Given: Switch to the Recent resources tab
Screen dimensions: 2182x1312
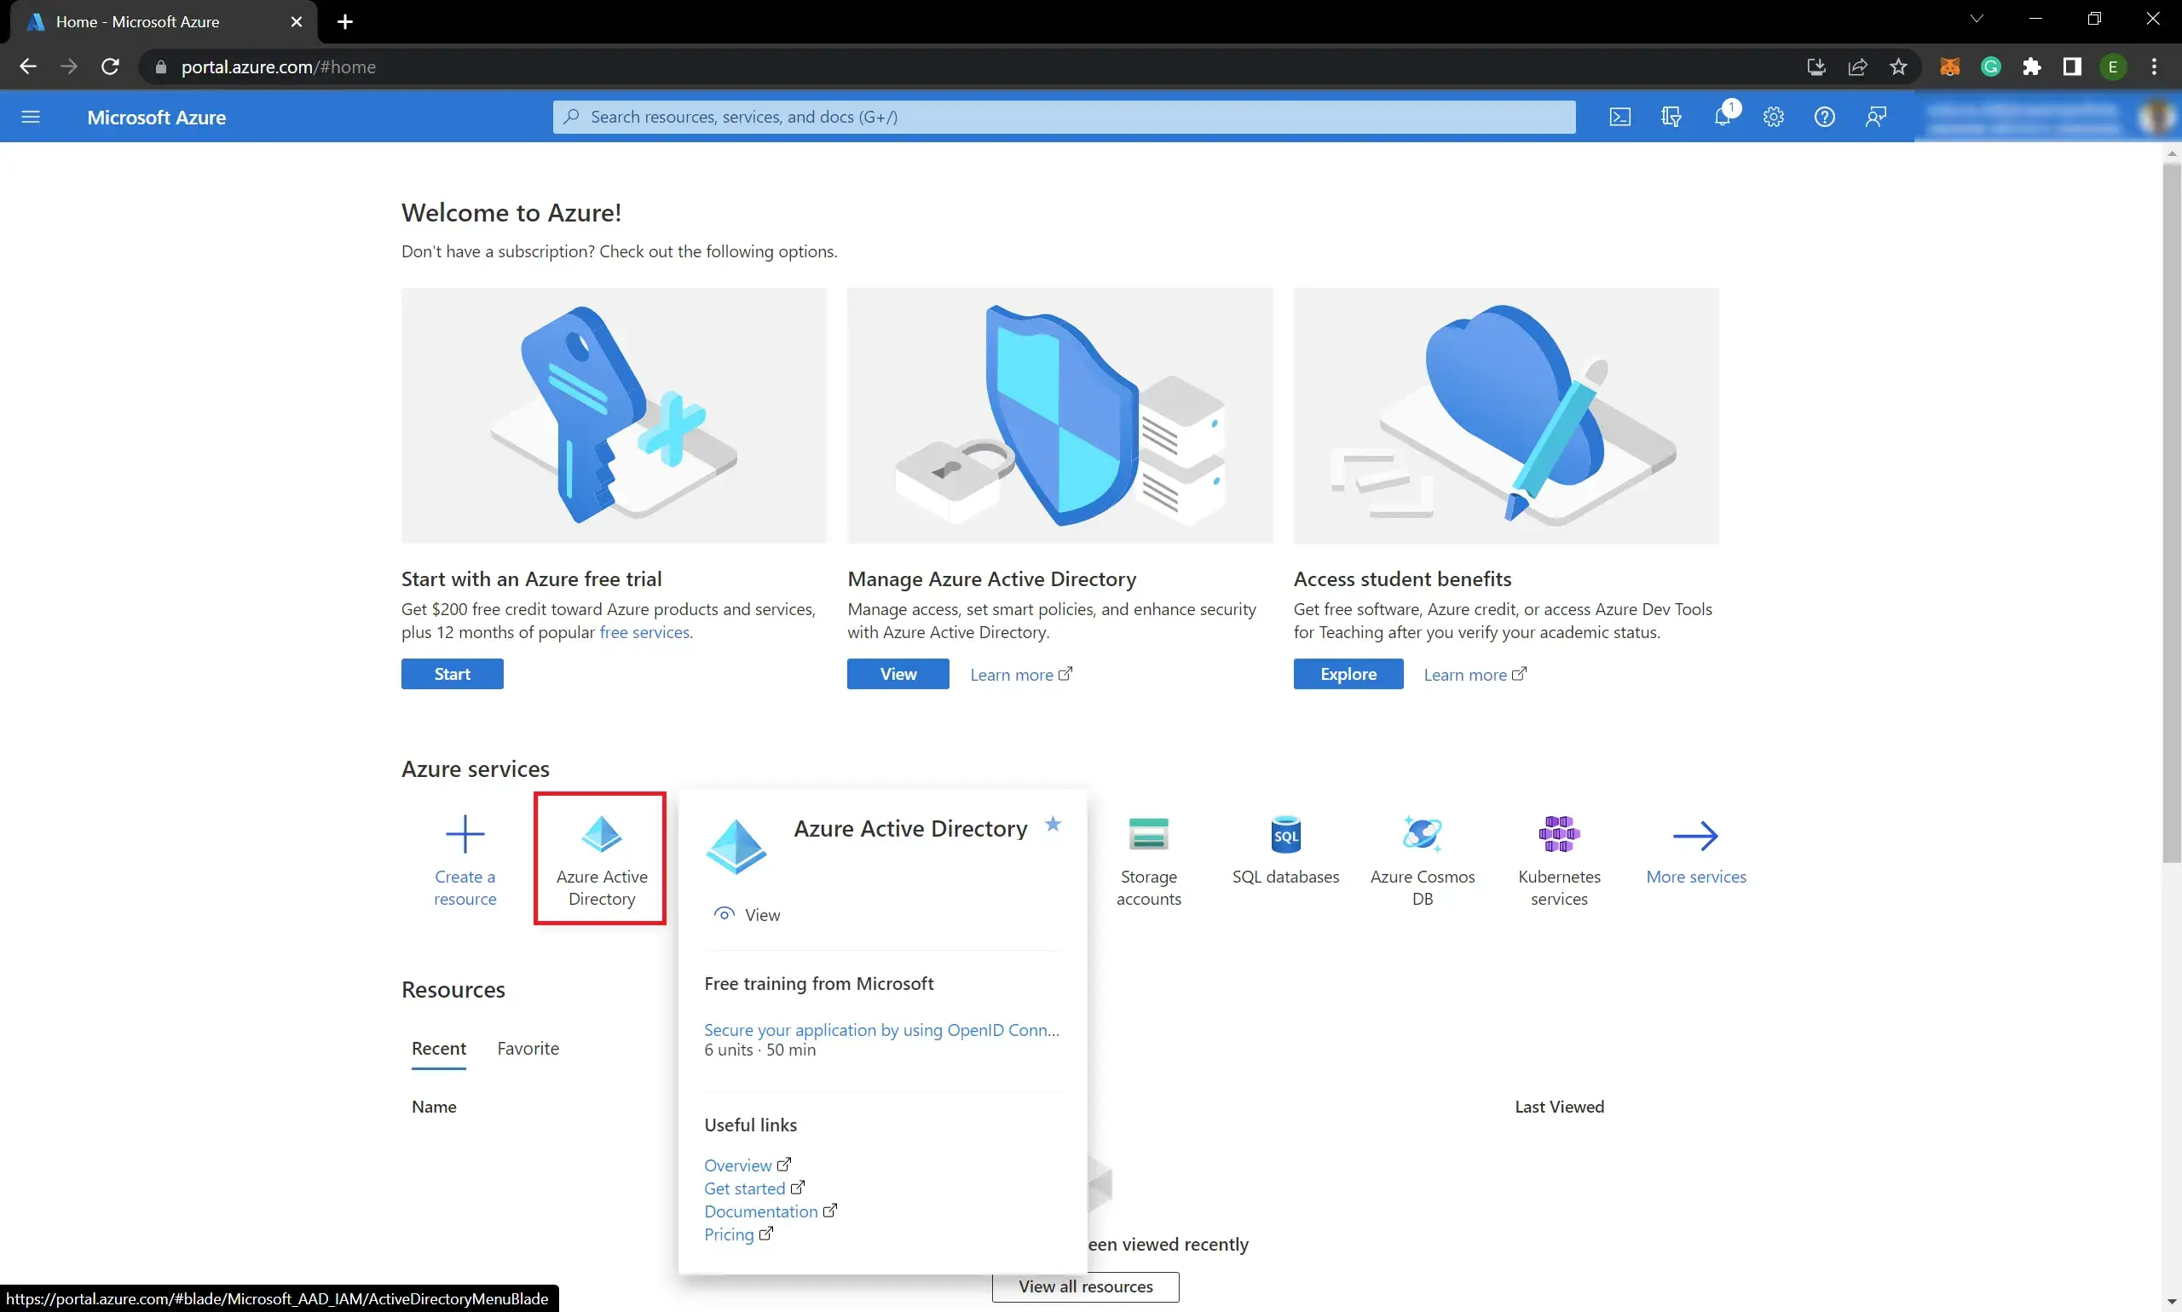Looking at the screenshot, I should (x=439, y=1049).
